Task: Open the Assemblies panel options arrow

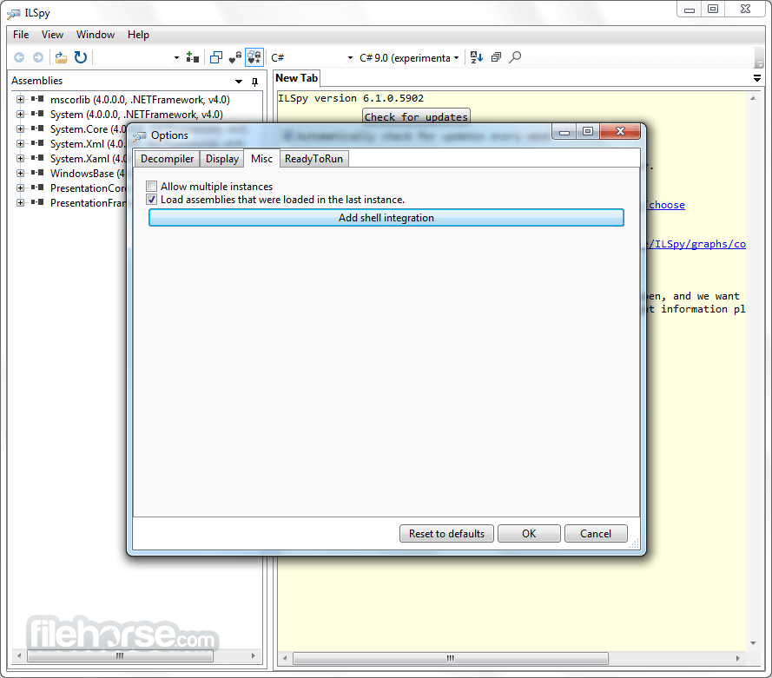Action: 239,82
